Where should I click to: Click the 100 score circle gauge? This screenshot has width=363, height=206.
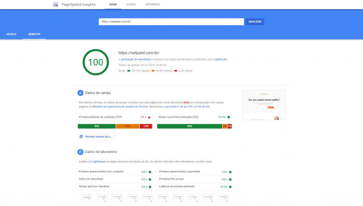tap(96, 62)
